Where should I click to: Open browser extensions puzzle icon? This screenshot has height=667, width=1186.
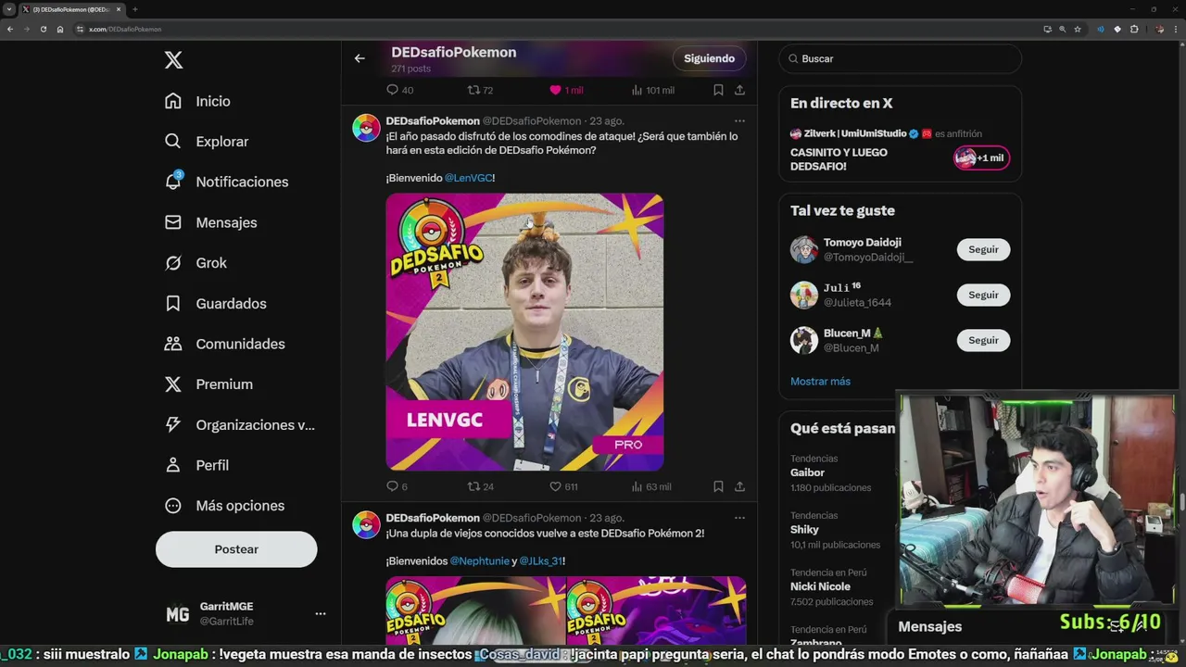pos(1133,29)
